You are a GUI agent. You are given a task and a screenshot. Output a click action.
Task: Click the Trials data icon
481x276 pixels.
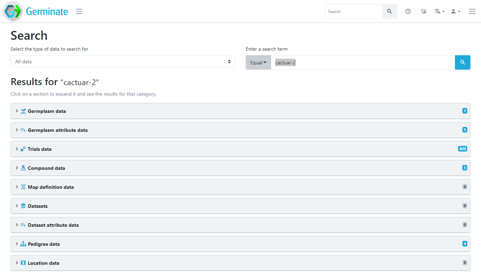(x=23, y=149)
